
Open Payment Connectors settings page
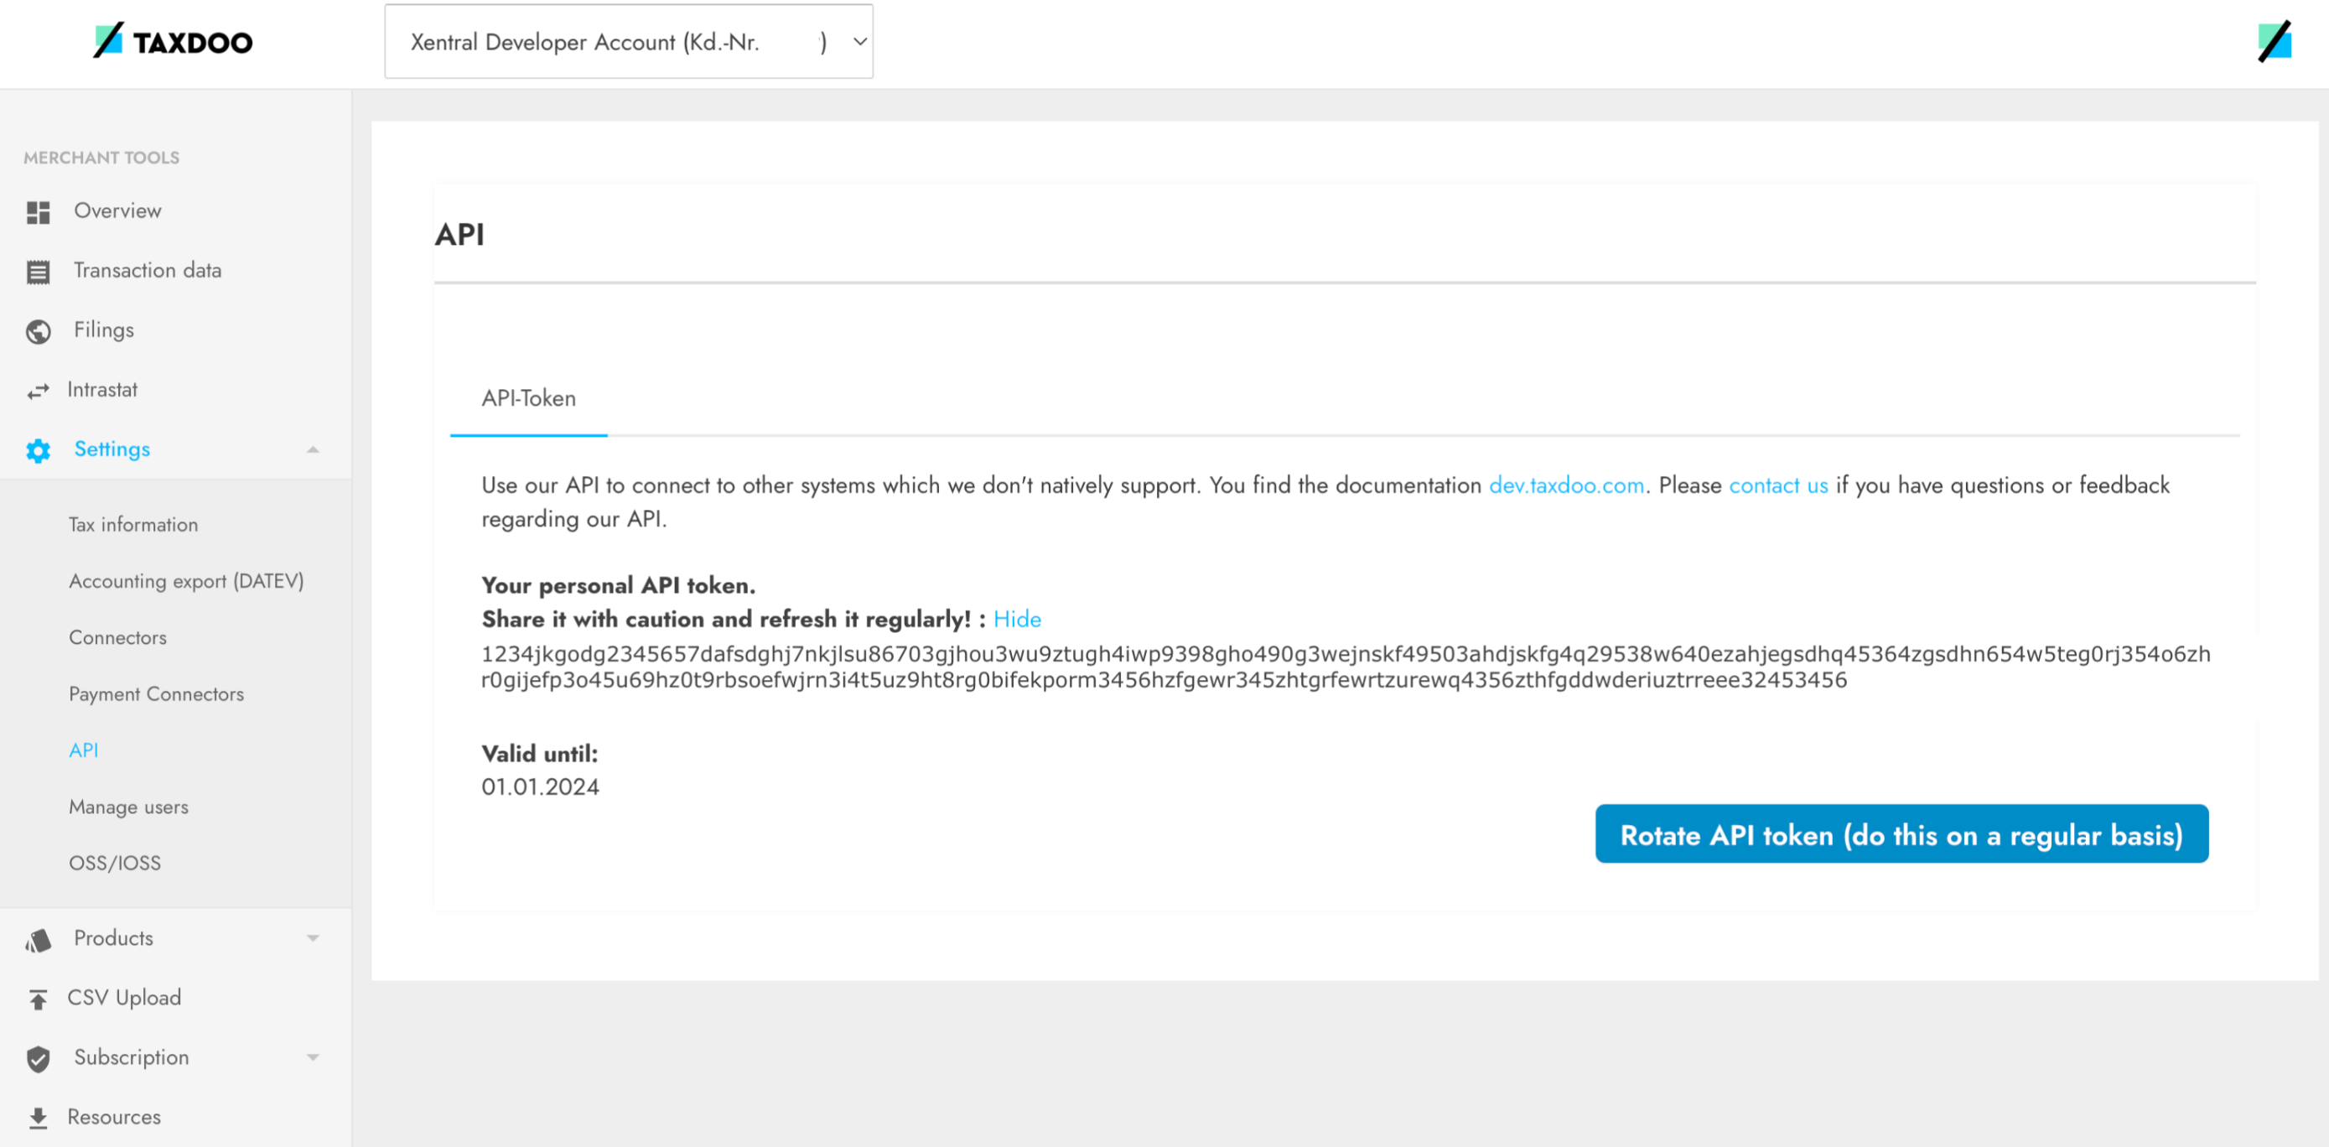pos(157,694)
